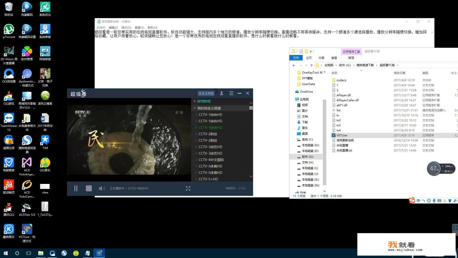Select the CCTV-4中文国际 channel
The image size is (458, 258).
[211, 160]
